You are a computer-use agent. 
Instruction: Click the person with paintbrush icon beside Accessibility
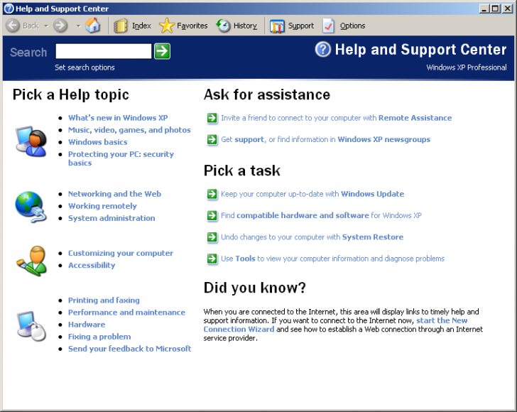31,261
